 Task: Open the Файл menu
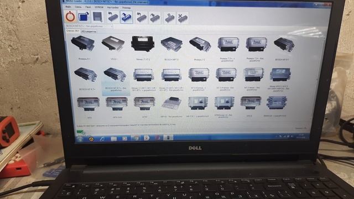pyautogui.click(x=68, y=7)
